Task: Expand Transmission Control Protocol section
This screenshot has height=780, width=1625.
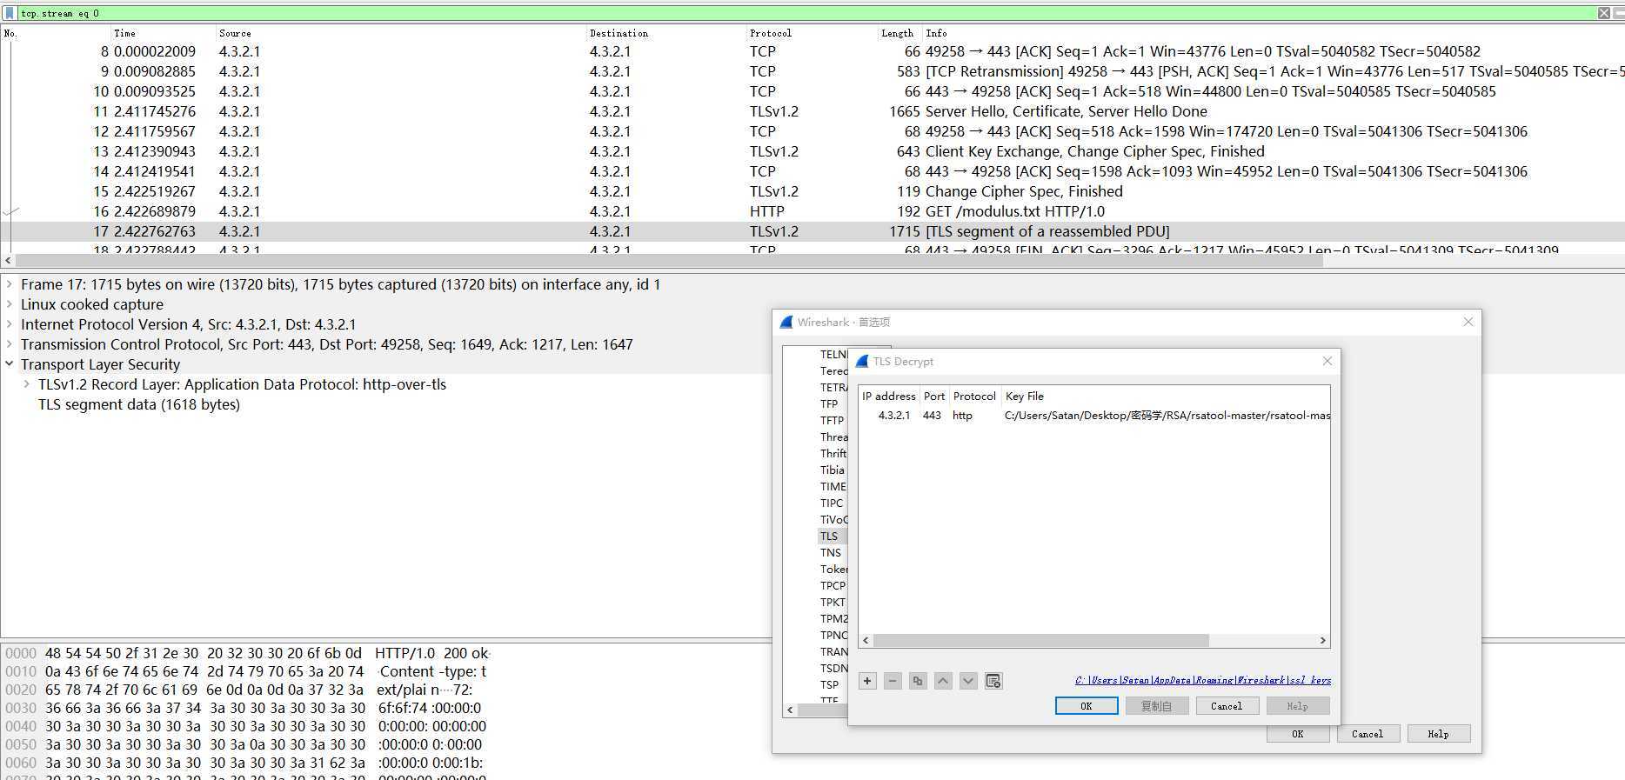Action: click(10, 344)
